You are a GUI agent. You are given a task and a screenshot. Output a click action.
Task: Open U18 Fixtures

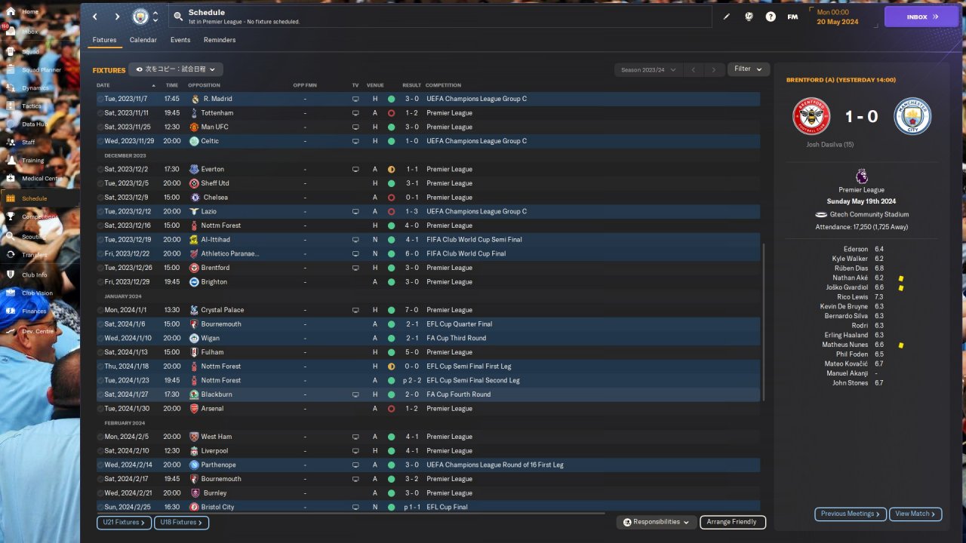[181, 522]
